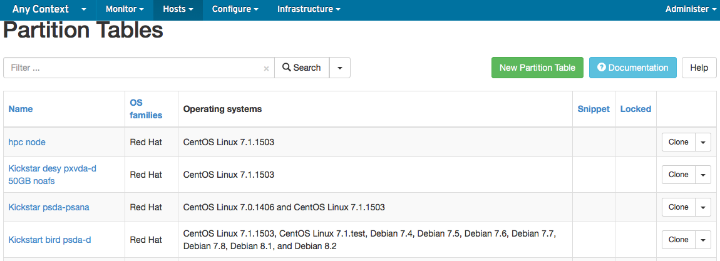Open the hpc node partition table
The image size is (720, 261).
(27, 142)
